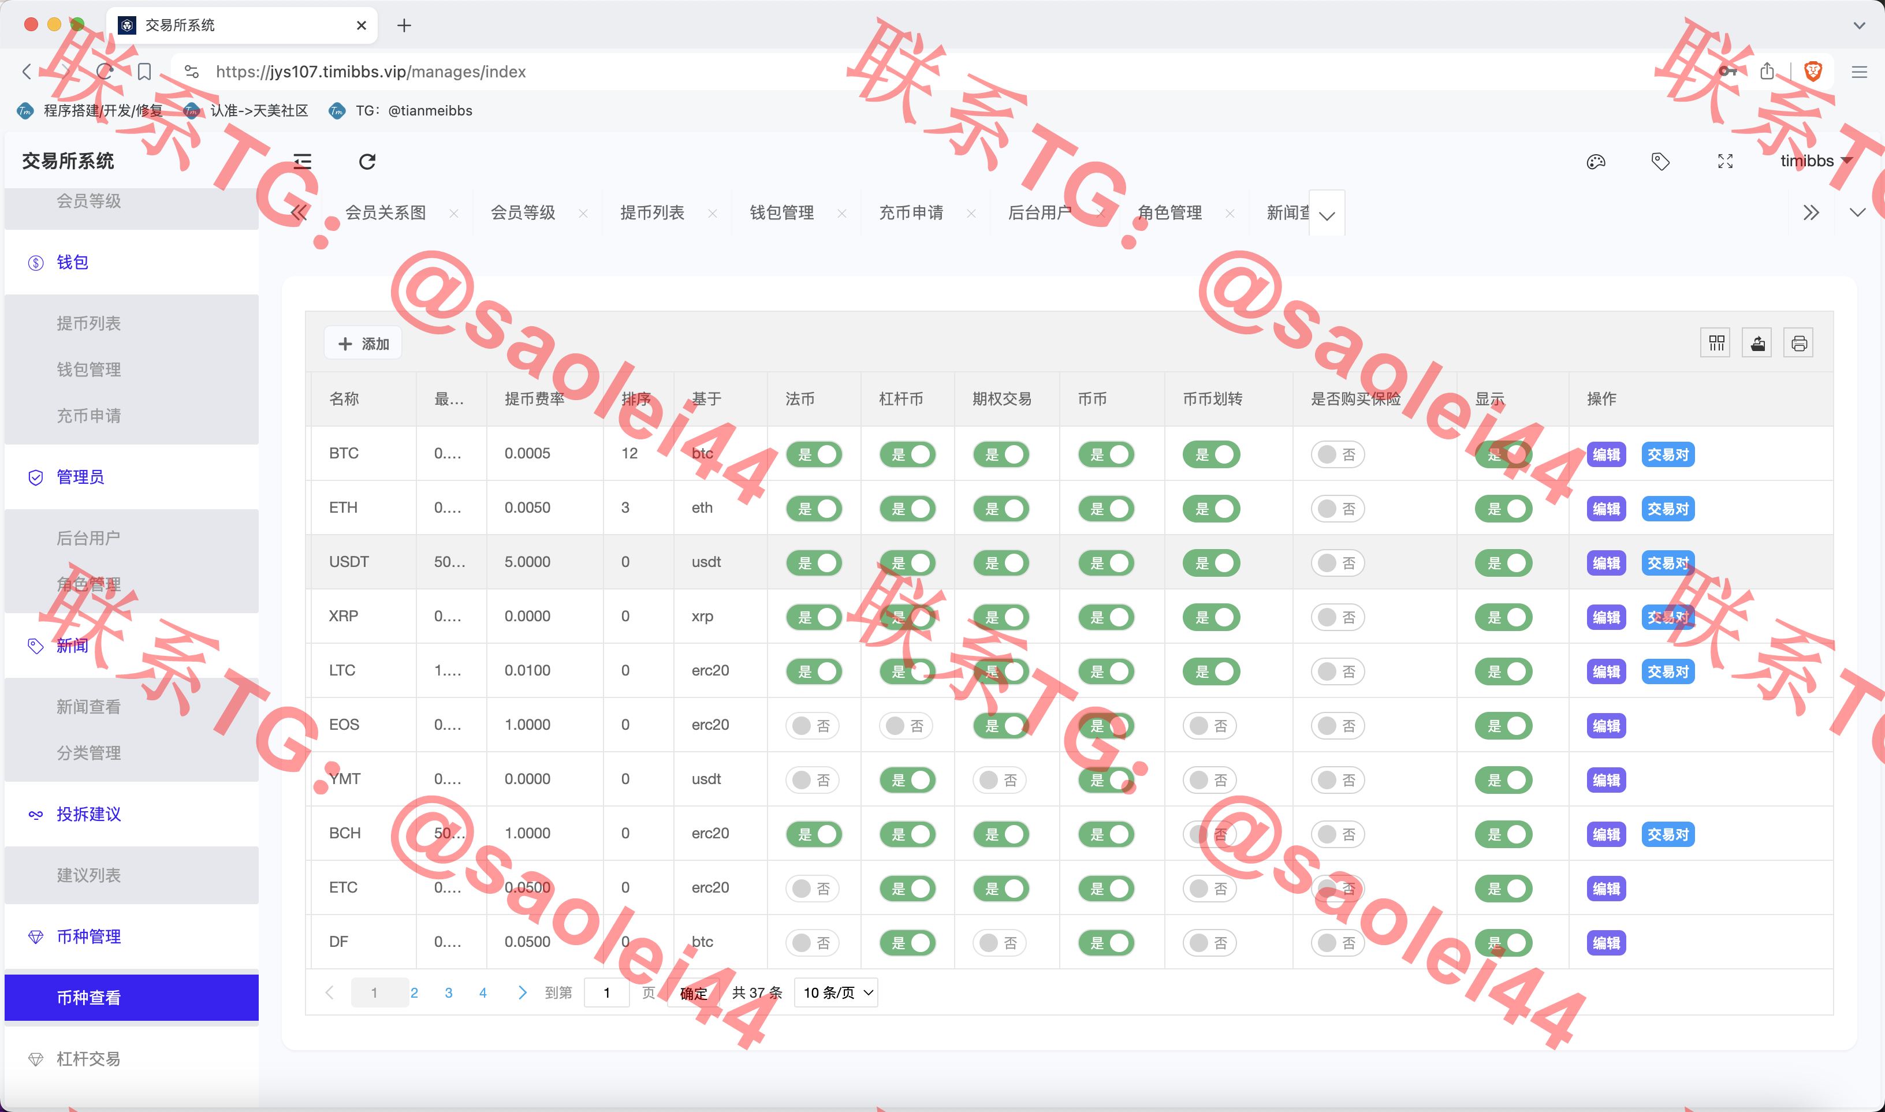This screenshot has height=1112, width=1885.
Task: Open the site settings icon in address bar
Action: 192,71
